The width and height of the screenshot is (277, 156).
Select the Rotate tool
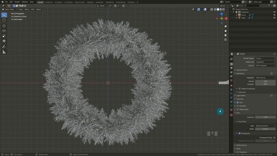pos(4,31)
